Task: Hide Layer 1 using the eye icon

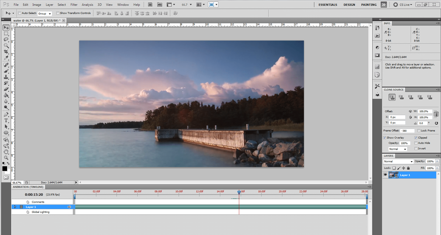Action: pos(385,175)
